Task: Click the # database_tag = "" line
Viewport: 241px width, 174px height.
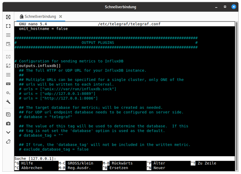Action: [41, 136]
